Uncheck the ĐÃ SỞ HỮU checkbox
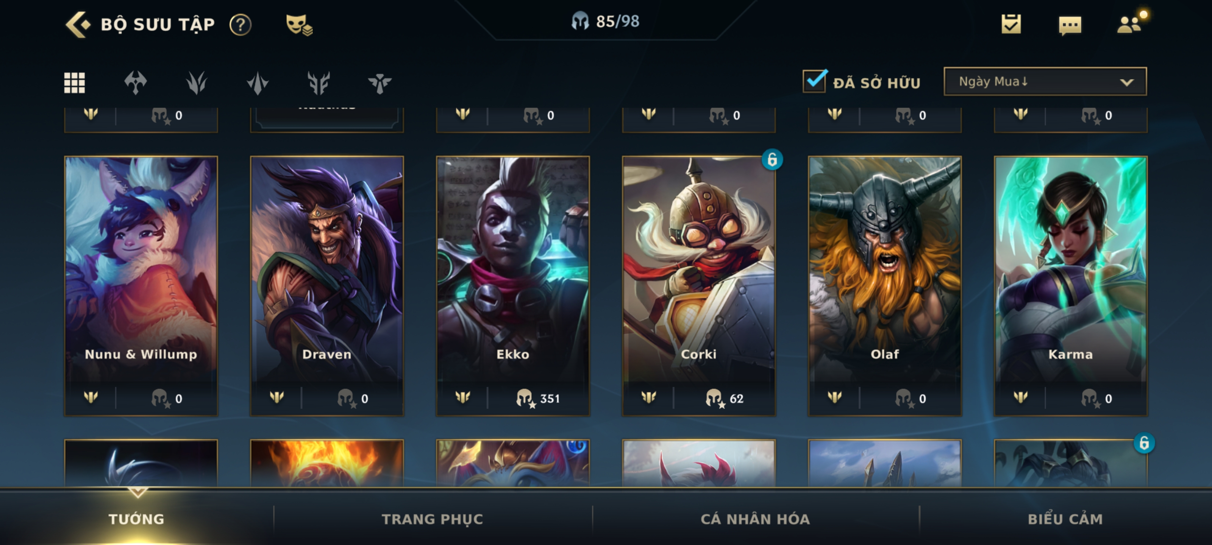 815,81
